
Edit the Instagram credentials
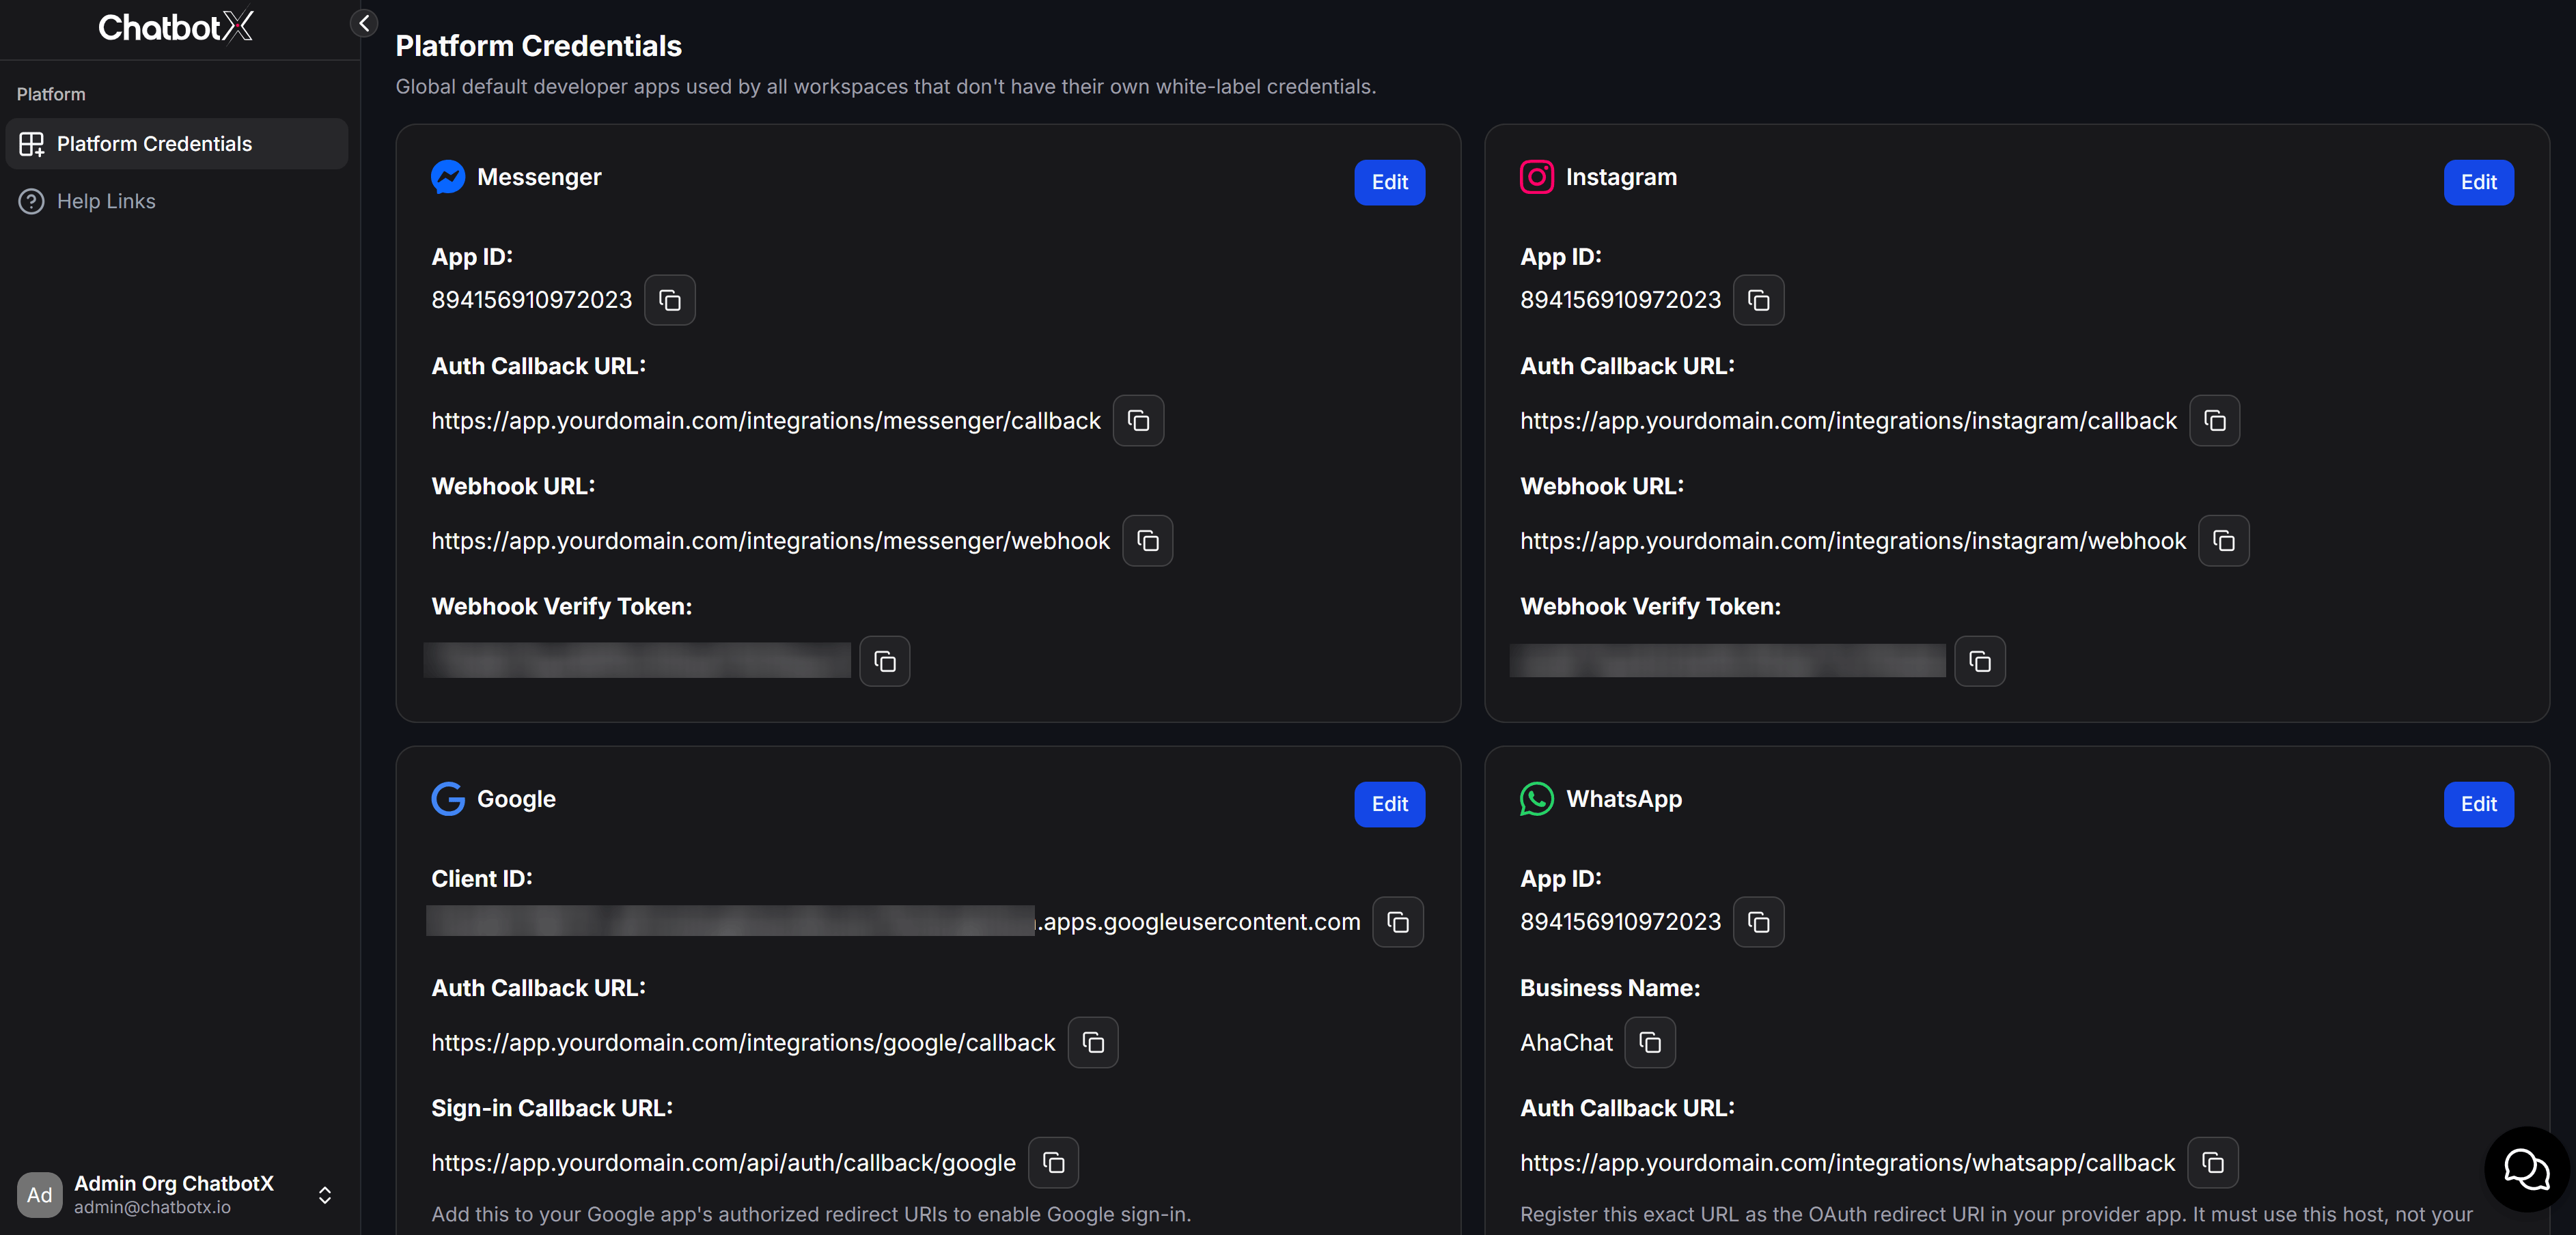point(2478,182)
